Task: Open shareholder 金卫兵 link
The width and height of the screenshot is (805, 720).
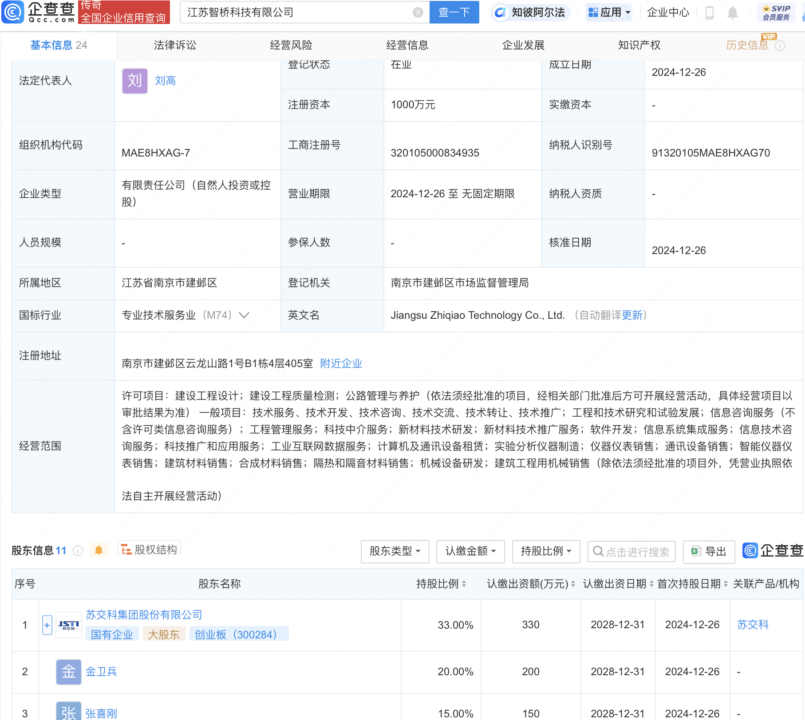Action: (x=101, y=672)
